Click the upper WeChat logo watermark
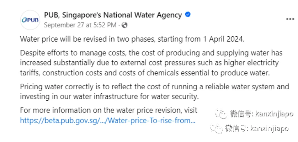The height and width of the screenshot is (142, 298). tap(221, 114)
